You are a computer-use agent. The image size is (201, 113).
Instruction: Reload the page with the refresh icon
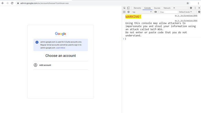12,3
